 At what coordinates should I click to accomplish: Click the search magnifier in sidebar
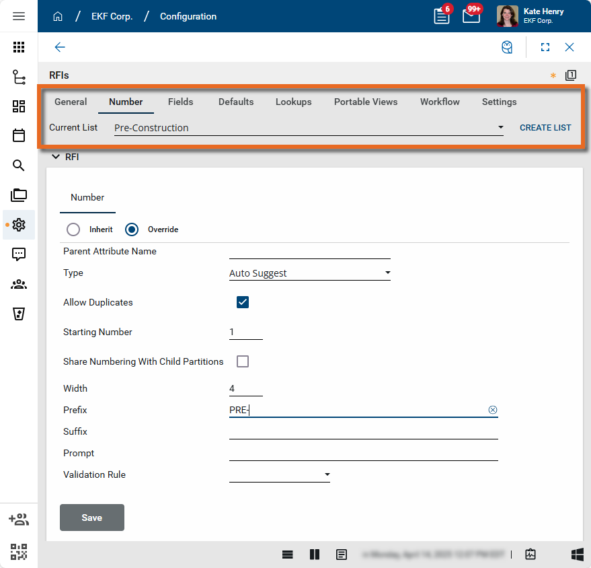click(19, 166)
